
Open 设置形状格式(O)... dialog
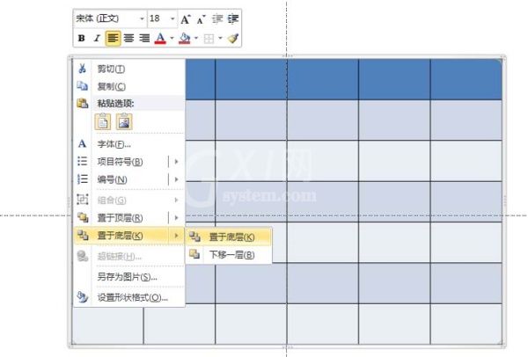pos(128,298)
